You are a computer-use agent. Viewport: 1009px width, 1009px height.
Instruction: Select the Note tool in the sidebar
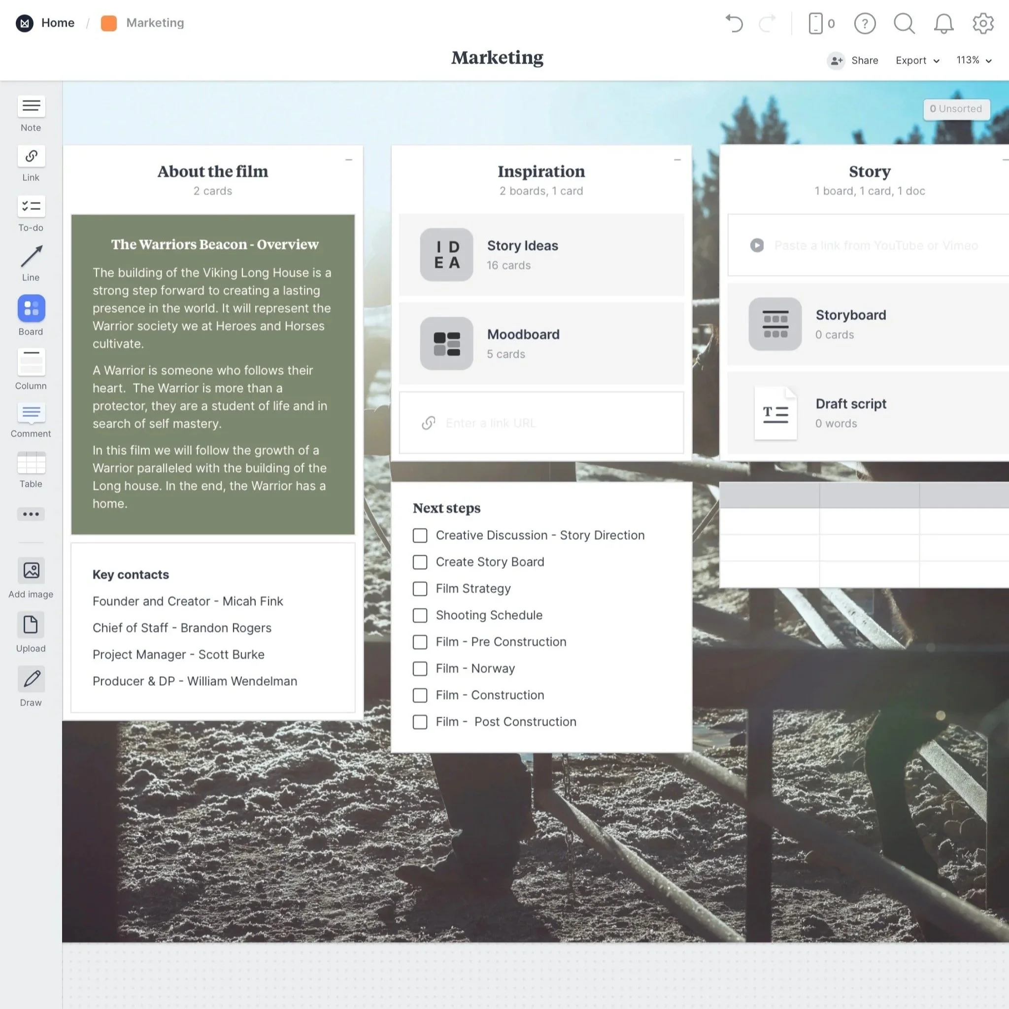coord(31,106)
